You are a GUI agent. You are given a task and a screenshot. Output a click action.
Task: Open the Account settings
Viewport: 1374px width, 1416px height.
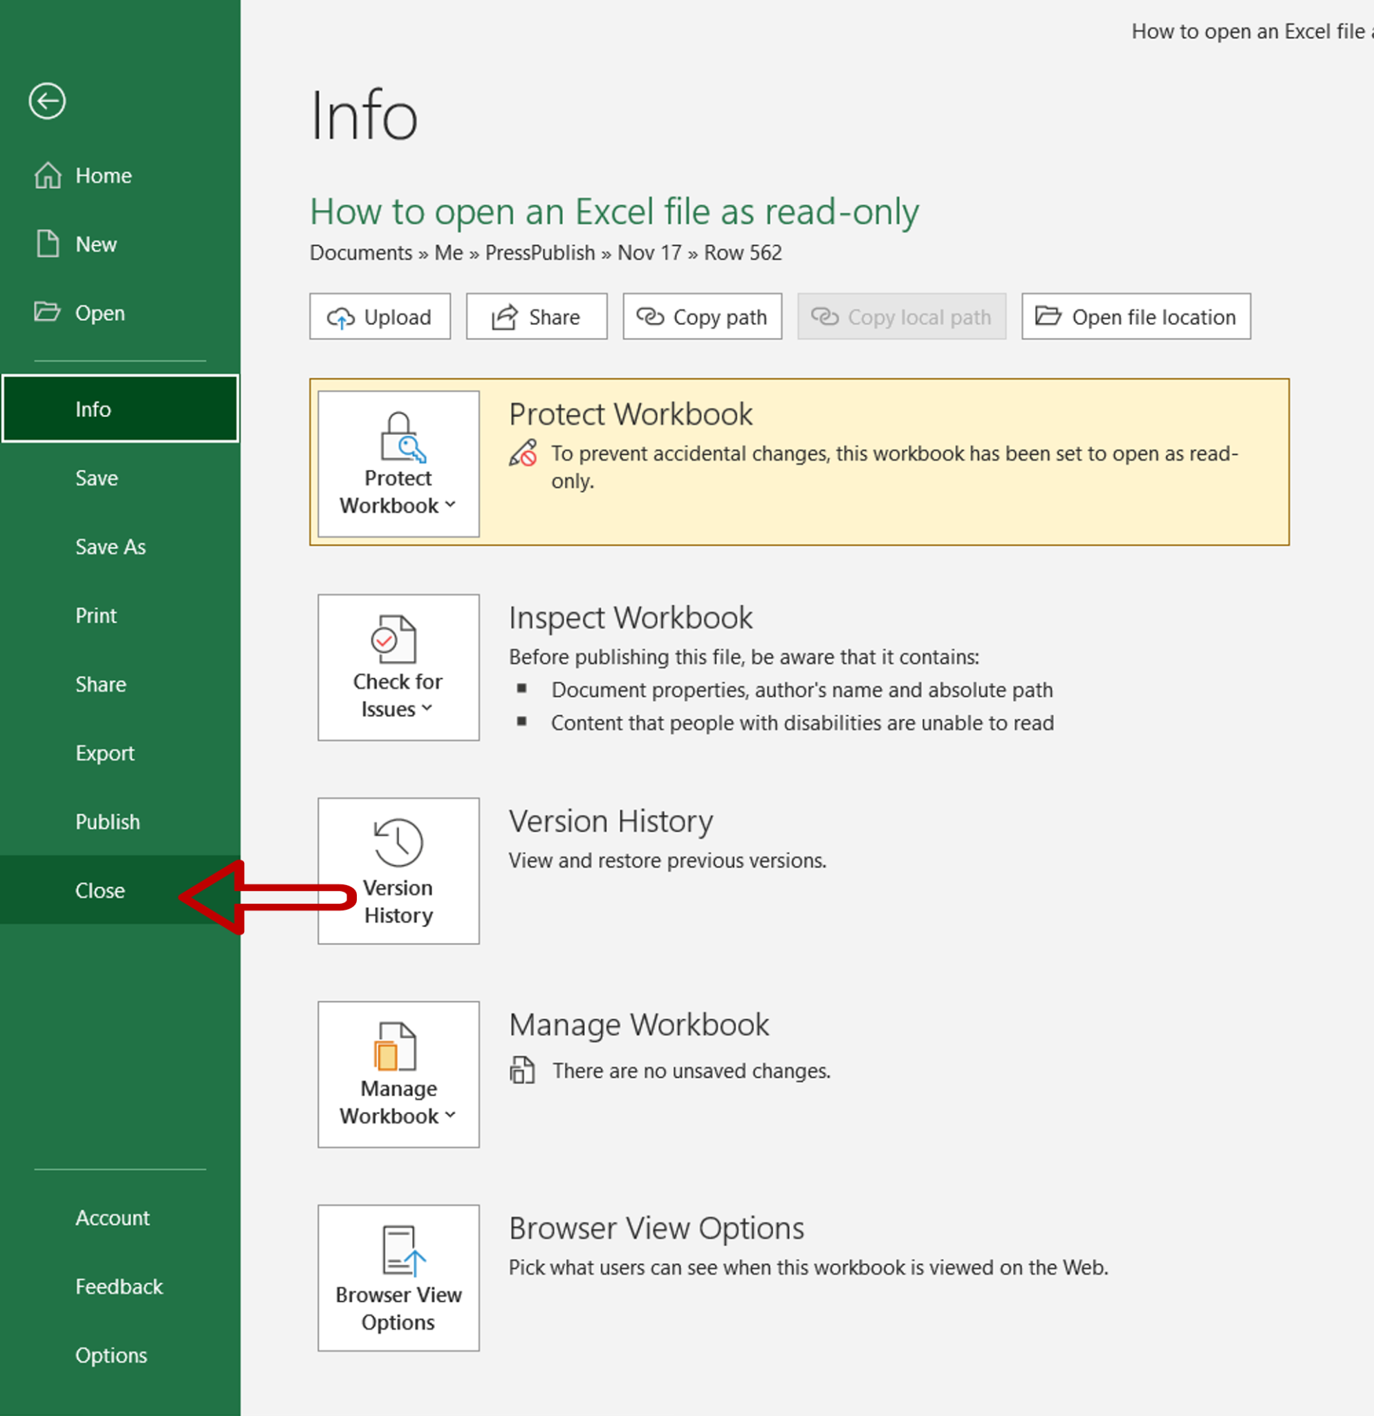[113, 1218]
